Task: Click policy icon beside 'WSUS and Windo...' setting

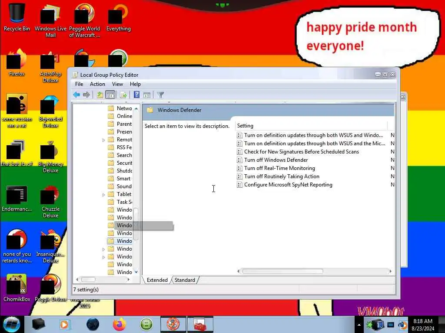Action: pyautogui.click(x=239, y=135)
